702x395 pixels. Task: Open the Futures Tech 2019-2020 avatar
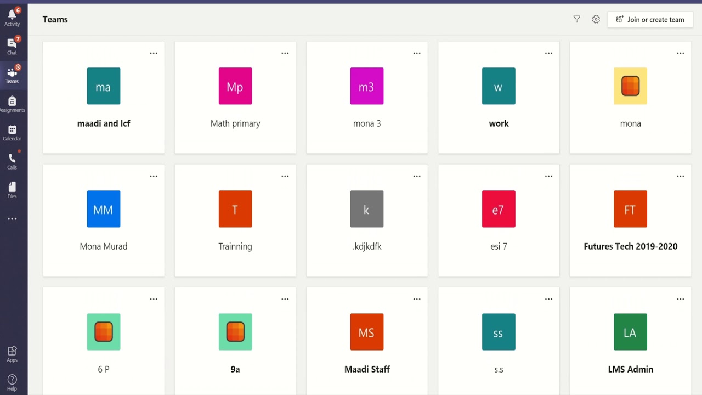click(630, 209)
